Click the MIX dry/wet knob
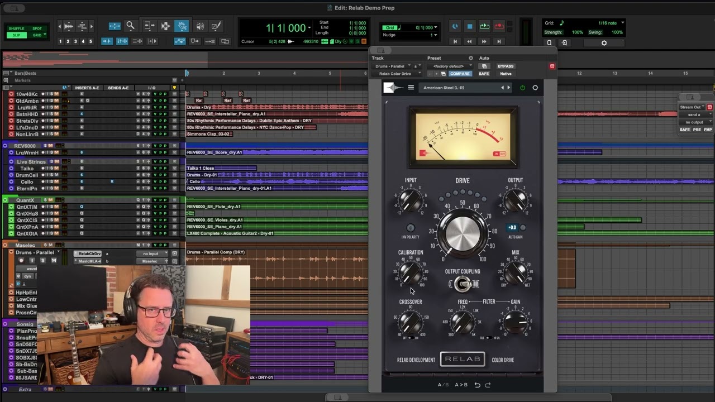 [515, 273]
